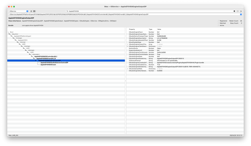This screenshot has height=146, width=251.
Task: Switch to the list view icon
Action: [31, 11]
